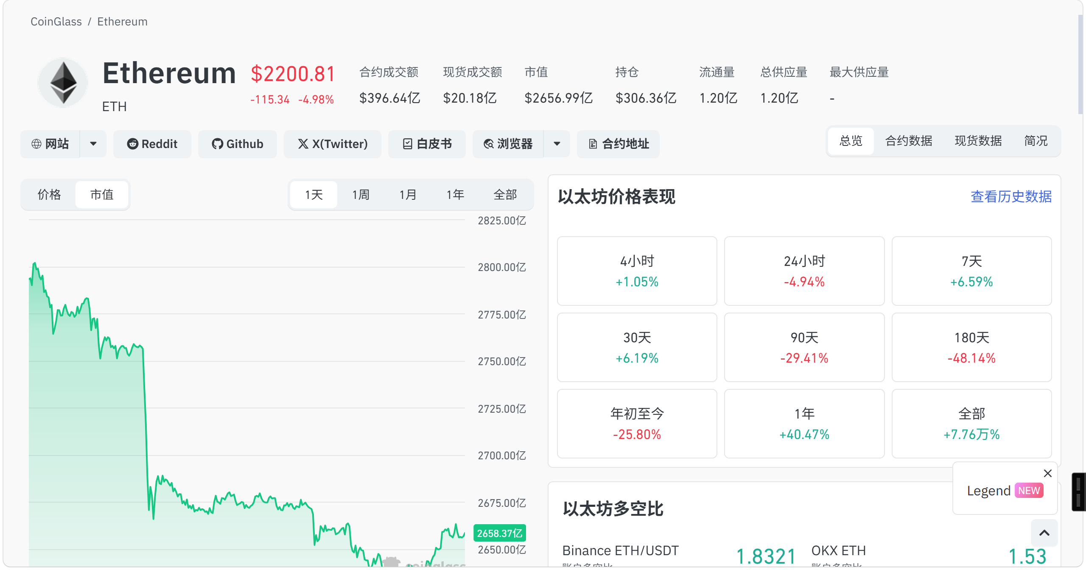Switch to the 总览 overview tab
1086x570 pixels.
(851, 141)
